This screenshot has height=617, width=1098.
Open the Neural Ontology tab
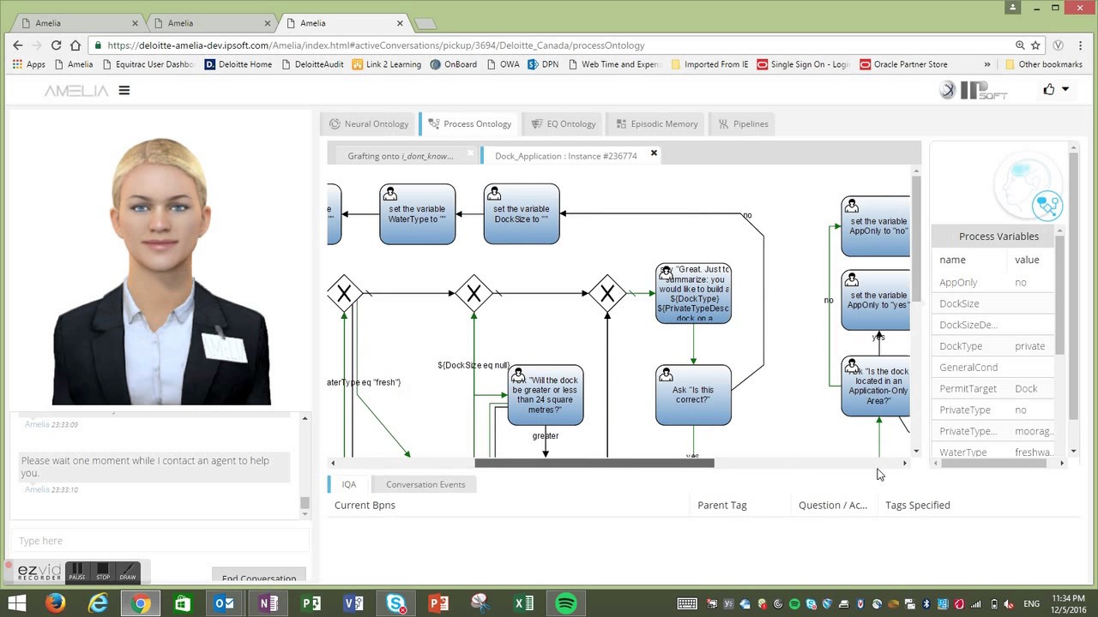pyautogui.click(x=369, y=123)
